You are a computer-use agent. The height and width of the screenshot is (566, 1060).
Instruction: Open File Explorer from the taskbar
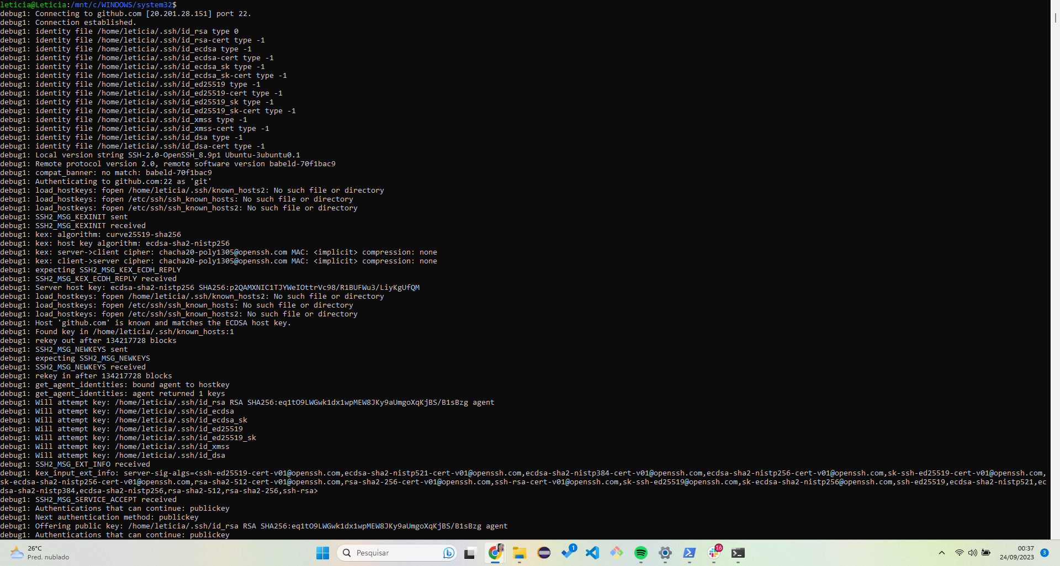click(519, 553)
